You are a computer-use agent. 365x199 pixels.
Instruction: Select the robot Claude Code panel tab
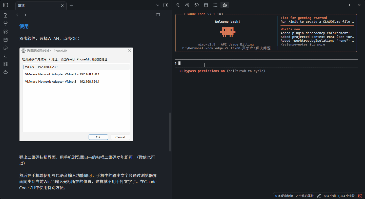click(x=225, y=5)
